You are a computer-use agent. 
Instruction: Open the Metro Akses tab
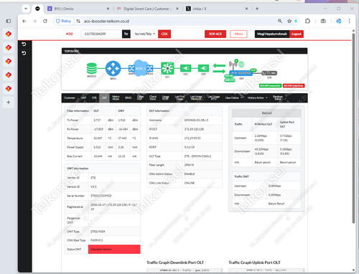116,98
